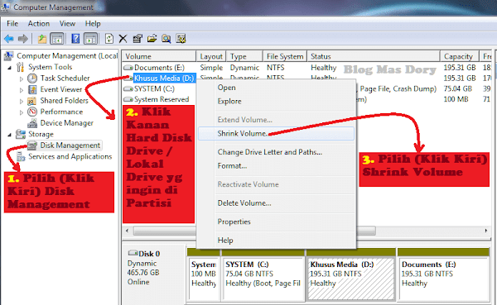Select Format... in the context menu

[x=276, y=166]
